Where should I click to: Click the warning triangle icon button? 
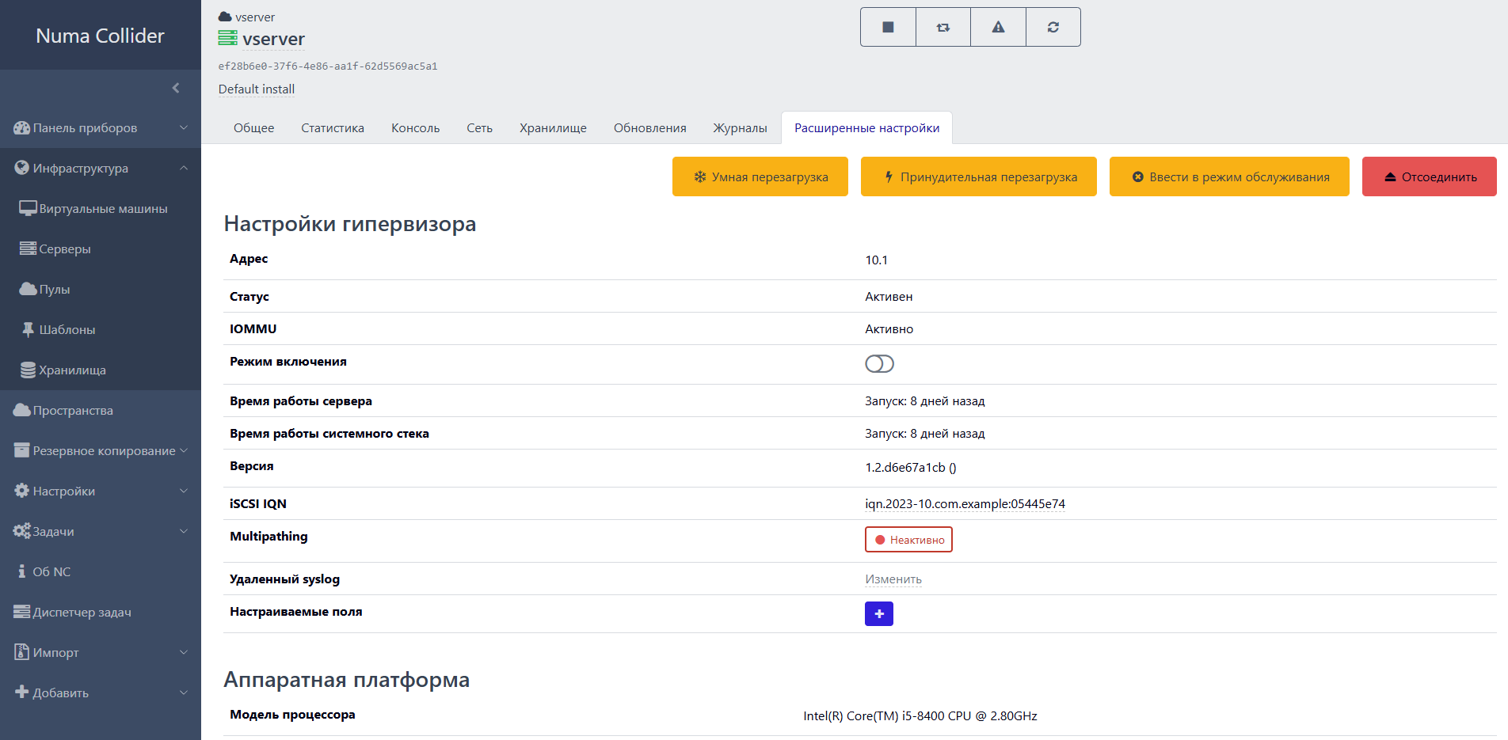tap(998, 27)
